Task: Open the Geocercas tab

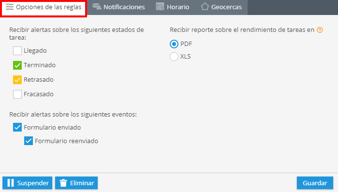Action: 221,7
